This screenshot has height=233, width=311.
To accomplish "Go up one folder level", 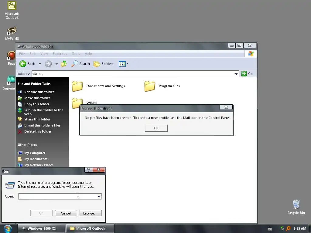I will [64, 64].
